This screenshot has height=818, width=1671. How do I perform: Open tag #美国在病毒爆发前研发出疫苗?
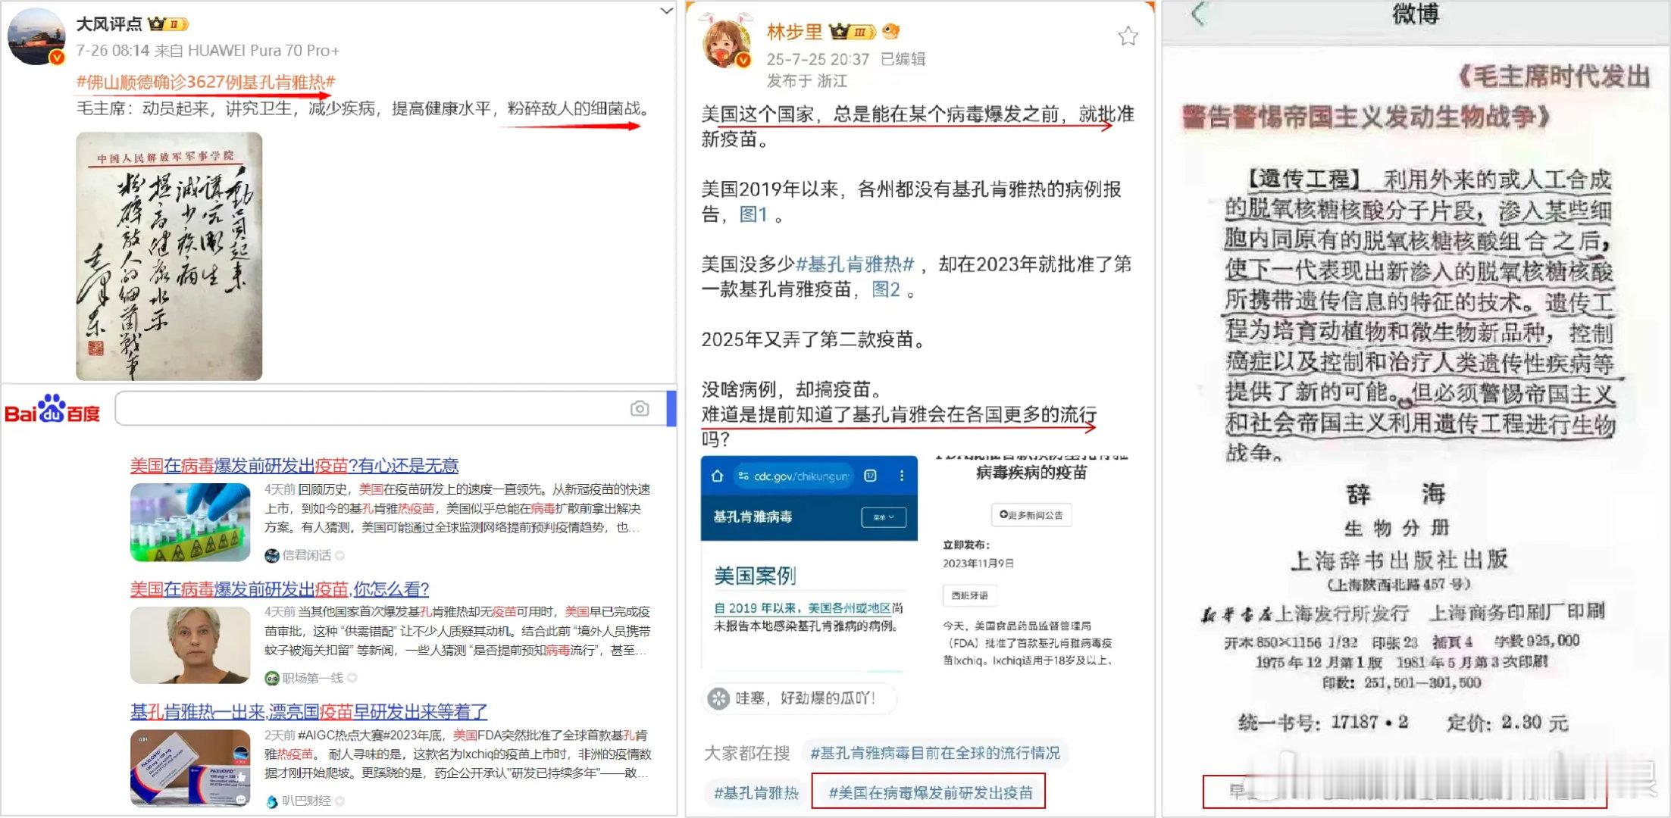930,792
